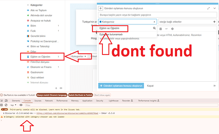Expand Category selected warning message

pos(5,117)
